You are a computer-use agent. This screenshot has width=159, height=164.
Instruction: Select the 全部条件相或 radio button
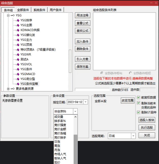[x=130, y=73]
